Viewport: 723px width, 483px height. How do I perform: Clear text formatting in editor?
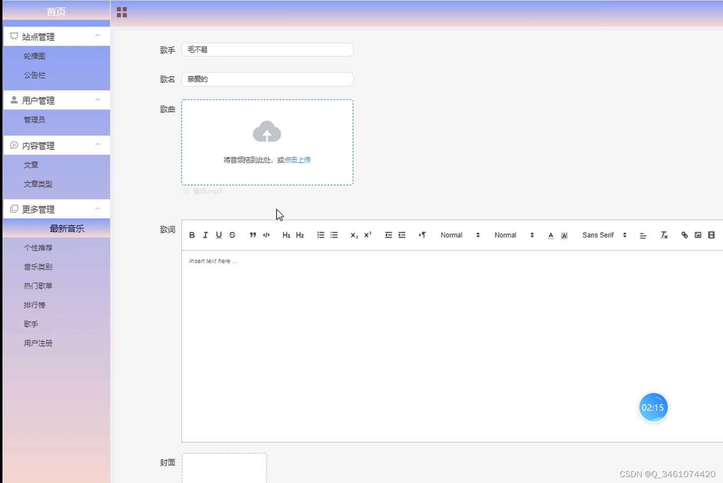[664, 235]
